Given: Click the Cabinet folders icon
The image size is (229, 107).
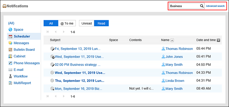Looking at the screenshot, I should tap(10, 56).
